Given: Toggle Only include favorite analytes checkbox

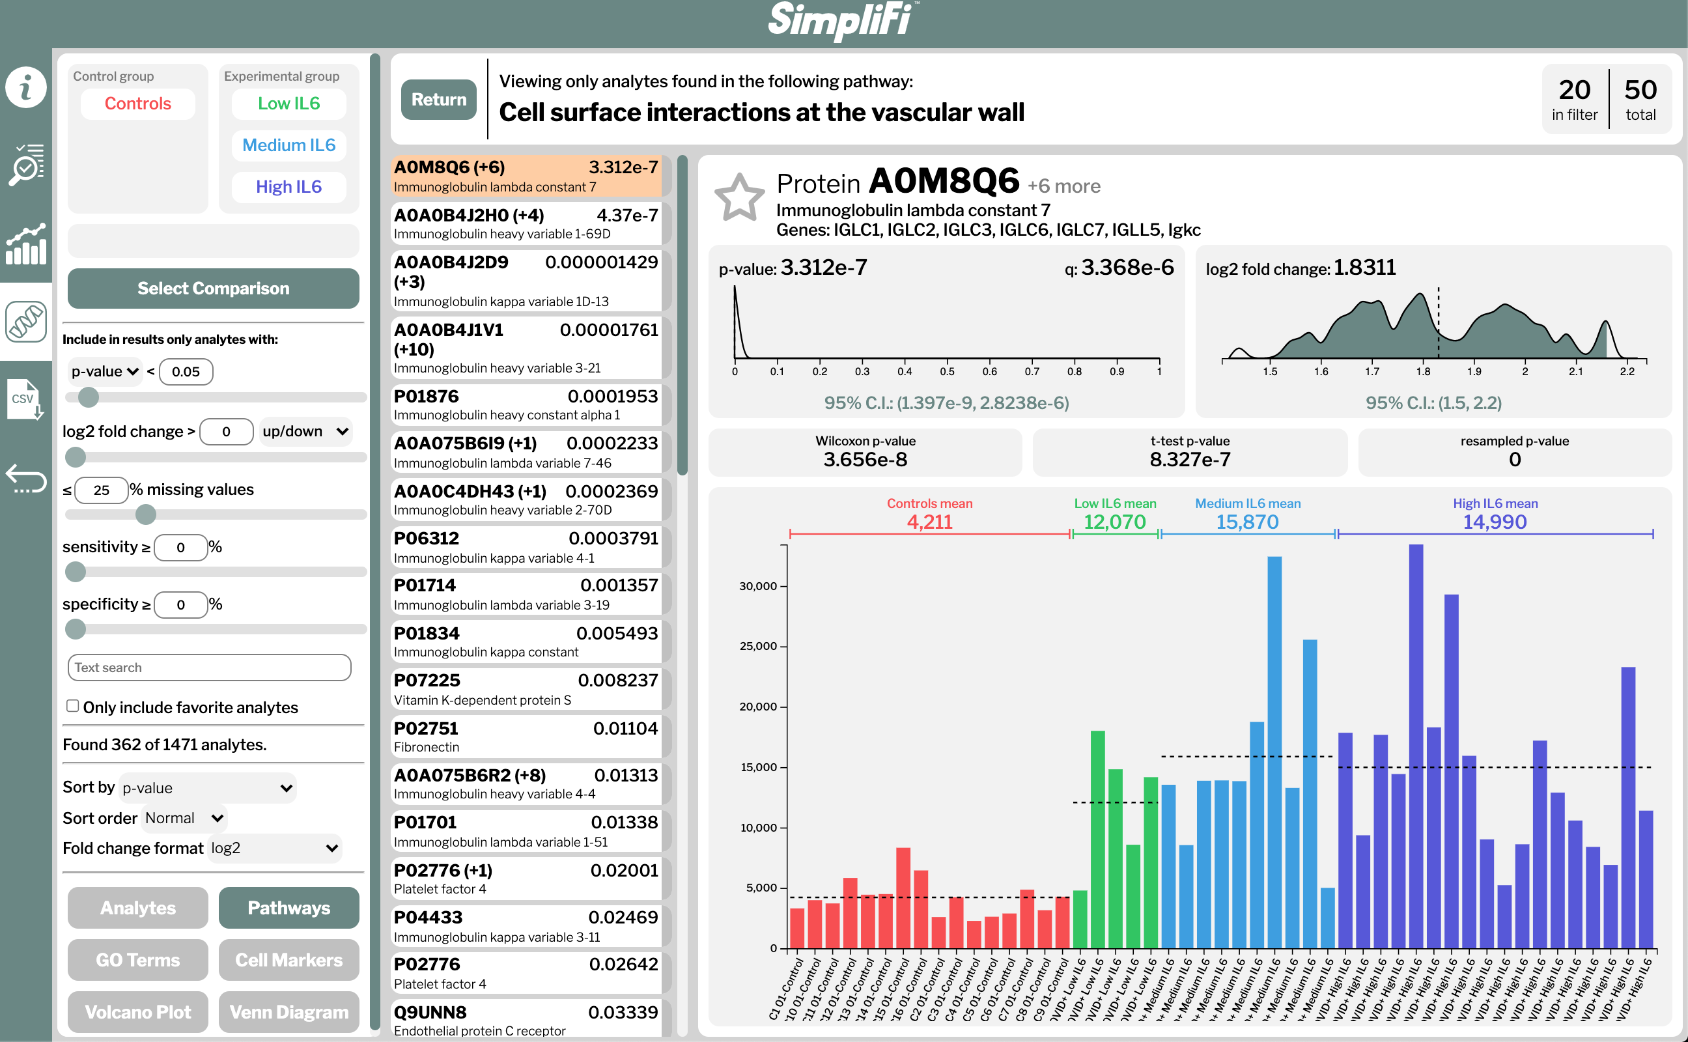Looking at the screenshot, I should coord(72,706).
